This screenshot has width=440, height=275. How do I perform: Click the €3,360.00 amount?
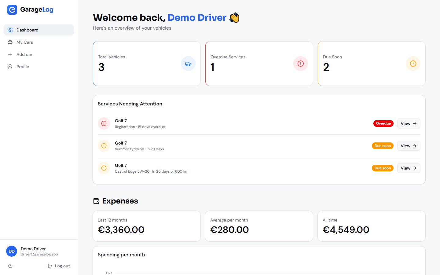point(121,230)
